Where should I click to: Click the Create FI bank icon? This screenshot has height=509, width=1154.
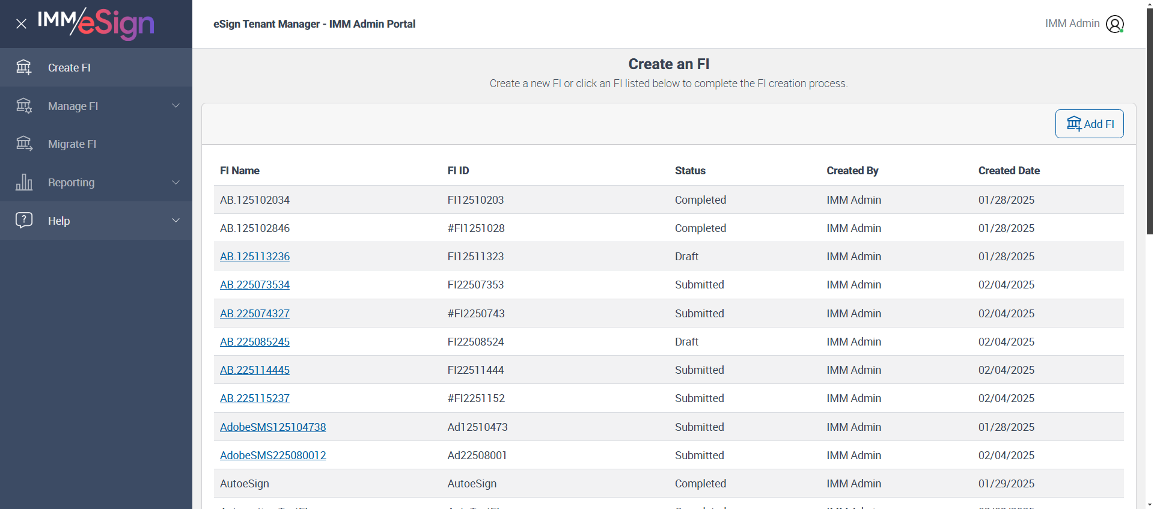point(24,67)
